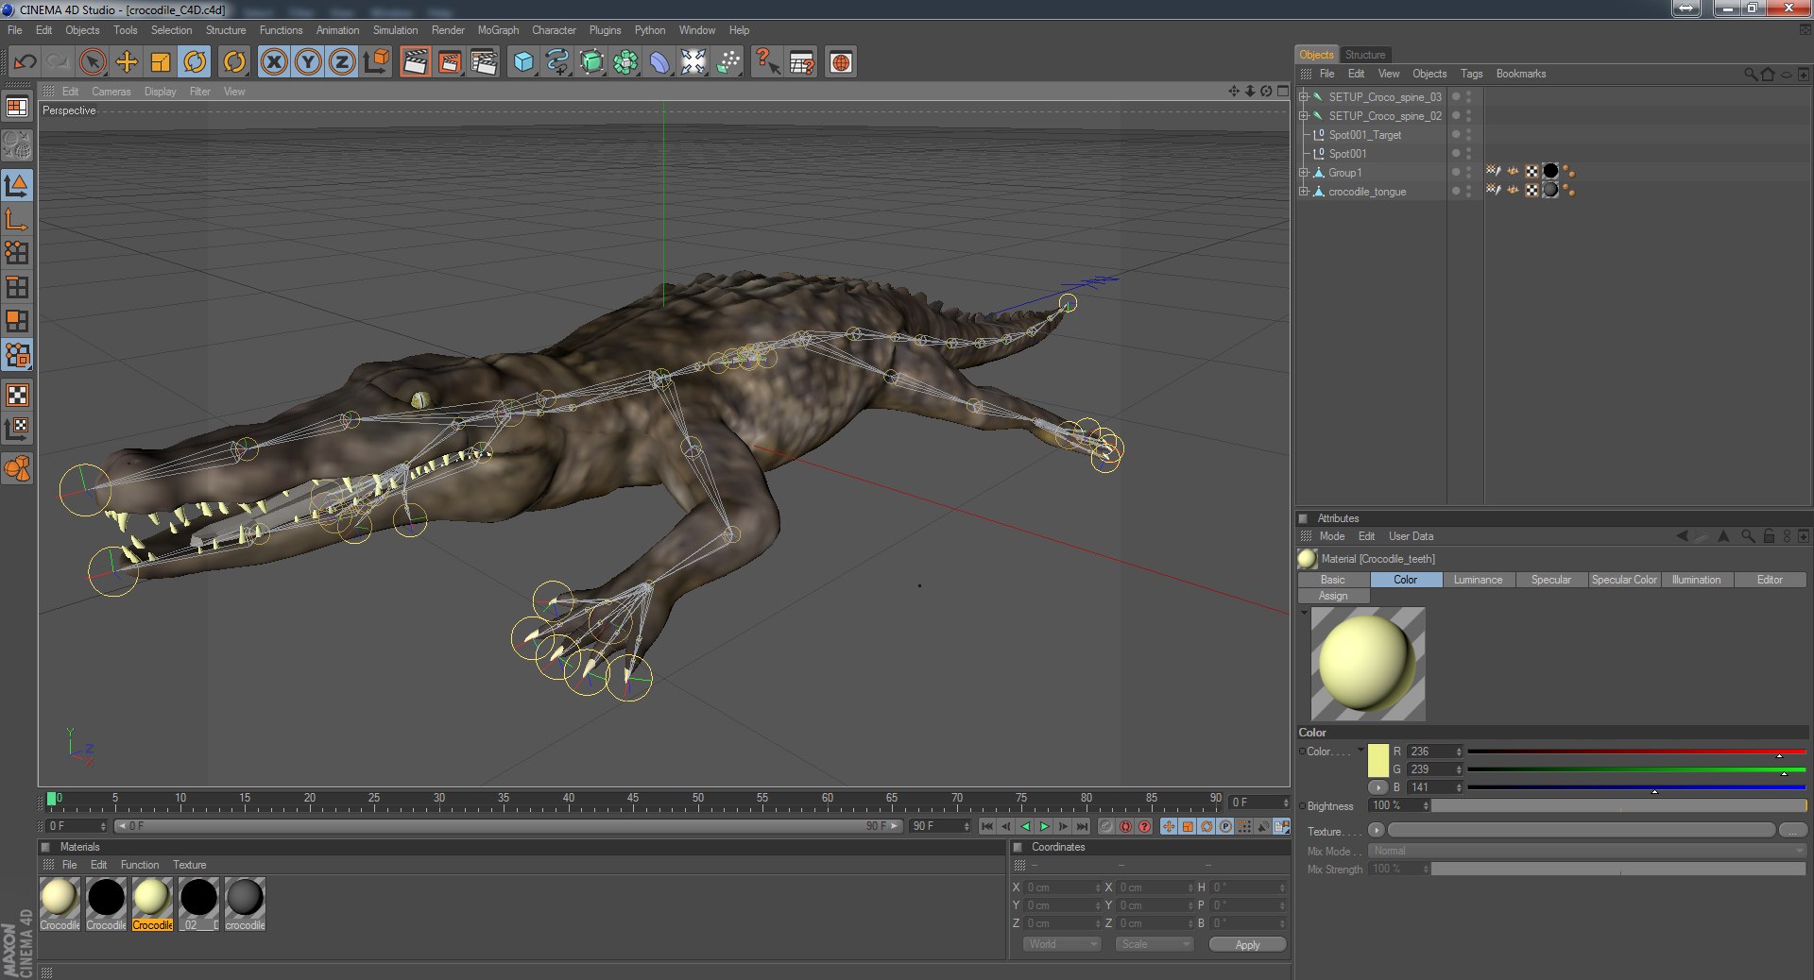The image size is (1814, 980).
Task: Click the Apply button in Coordinates
Action: [1247, 944]
